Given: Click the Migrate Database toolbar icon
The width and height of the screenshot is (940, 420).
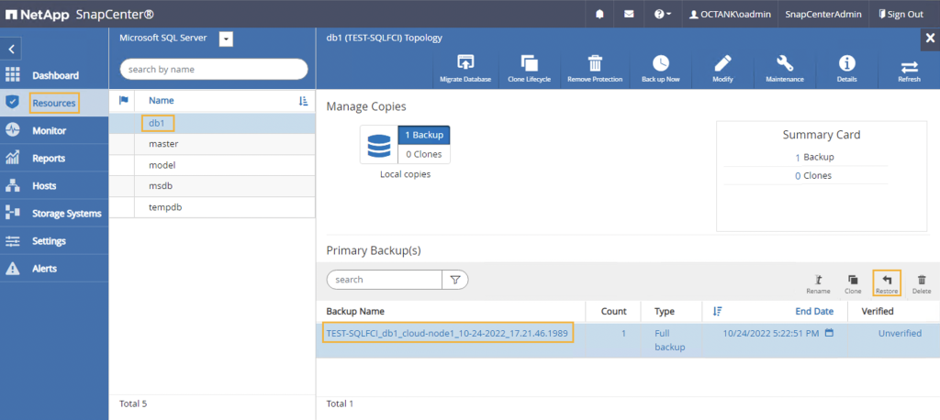Looking at the screenshot, I should pyautogui.click(x=465, y=63).
